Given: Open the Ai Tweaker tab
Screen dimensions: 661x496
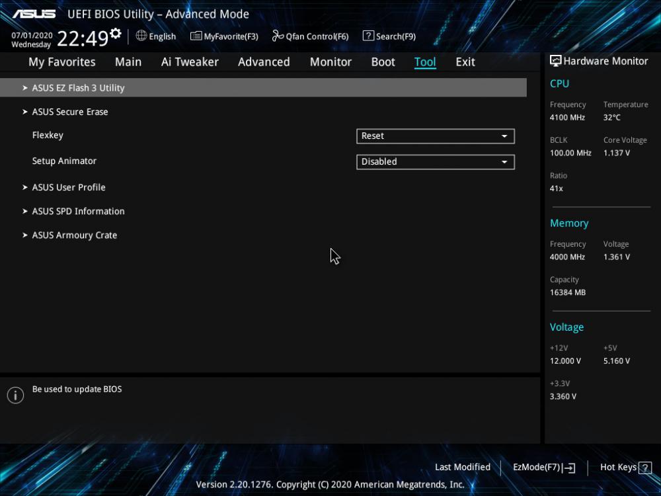Looking at the screenshot, I should (x=190, y=62).
